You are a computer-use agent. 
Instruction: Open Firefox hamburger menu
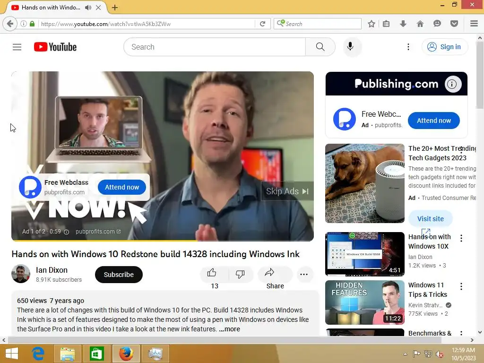(474, 24)
